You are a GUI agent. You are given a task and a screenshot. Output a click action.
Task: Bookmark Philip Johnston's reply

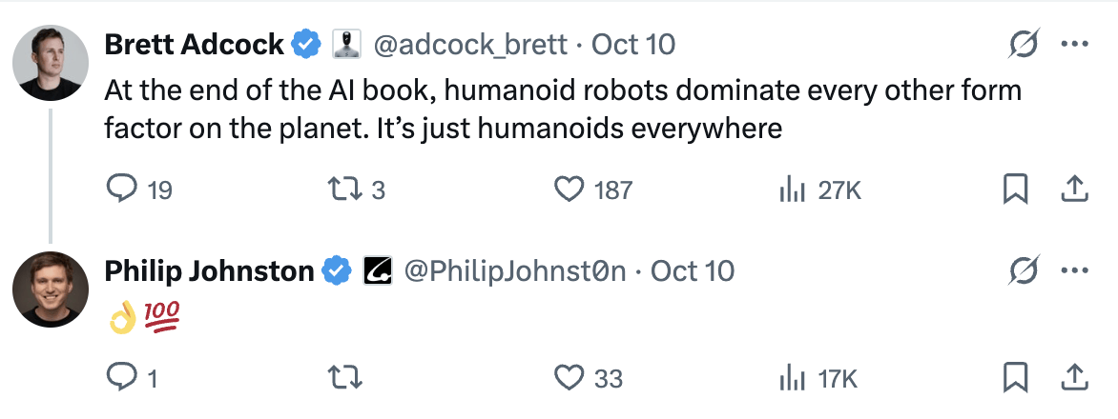pos(1016,378)
